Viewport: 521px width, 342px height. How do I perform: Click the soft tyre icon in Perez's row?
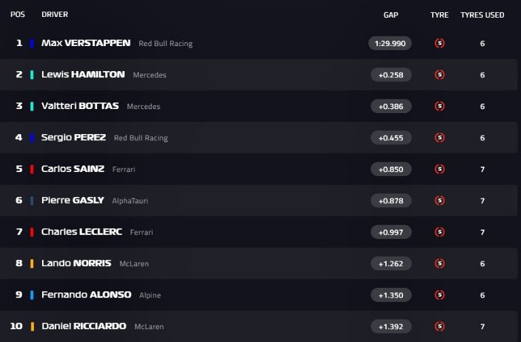click(440, 137)
